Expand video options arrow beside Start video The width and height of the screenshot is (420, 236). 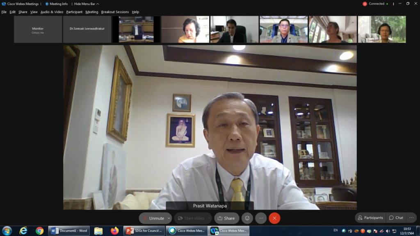(x=208, y=218)
